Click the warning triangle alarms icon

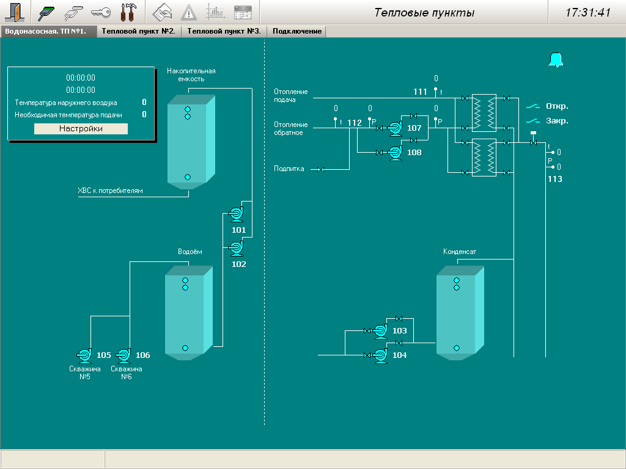[189, 12]
